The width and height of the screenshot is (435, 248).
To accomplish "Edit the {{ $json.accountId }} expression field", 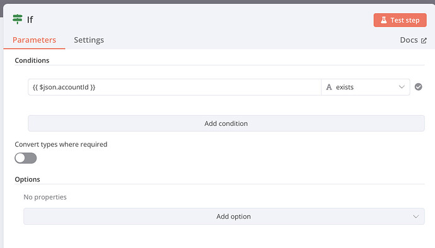I will pyautogui.click(x=175, y=87).
